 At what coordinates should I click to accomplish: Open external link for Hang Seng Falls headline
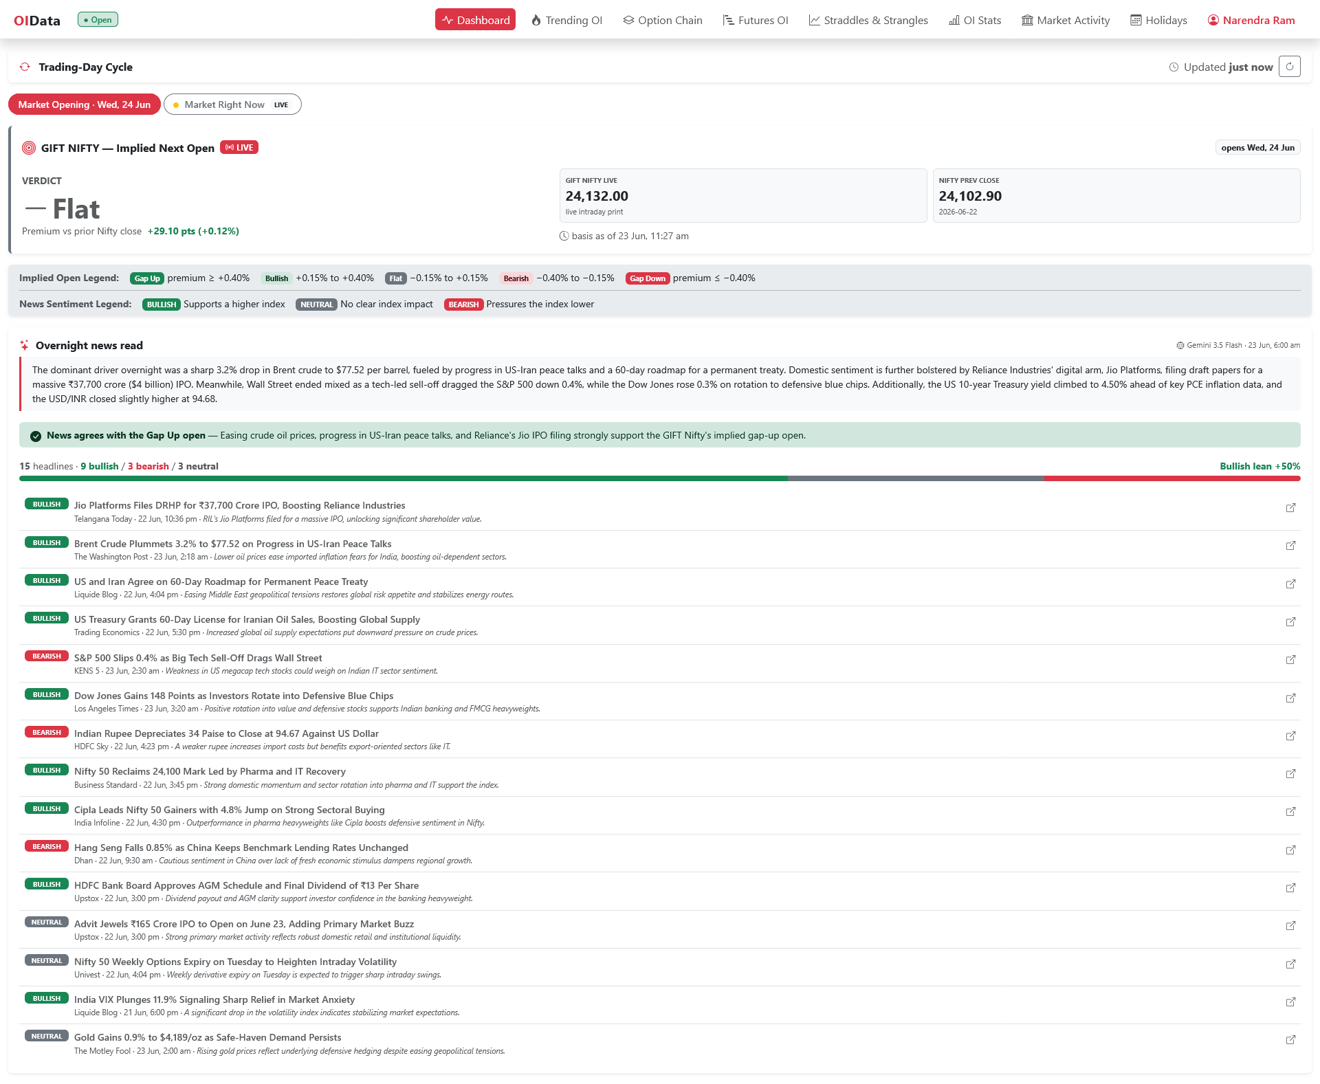click(x=1291, y=850)
